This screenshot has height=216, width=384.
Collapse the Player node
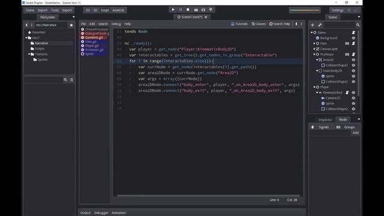[314, 87]
